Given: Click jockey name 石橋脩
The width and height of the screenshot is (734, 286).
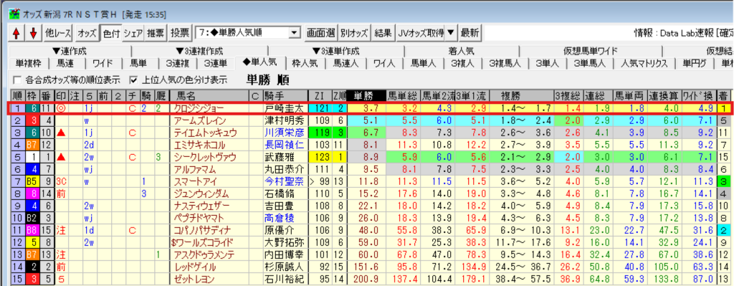Looking at the screenshot, I should pyautogui.click(x=279, y=194).
